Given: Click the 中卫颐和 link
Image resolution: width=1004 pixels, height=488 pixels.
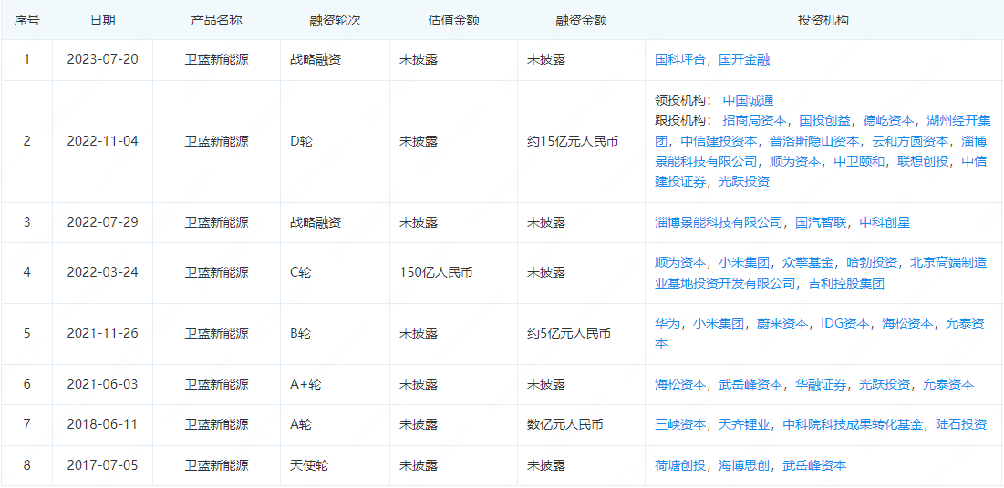Looking at the screenshot, I should [x=859, y=161].
